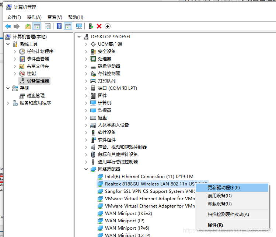The height and width of the screenshot is (237, 276).
Task: Choose 禁用设备(D) in context menu
Action: (x=232, y=196)
